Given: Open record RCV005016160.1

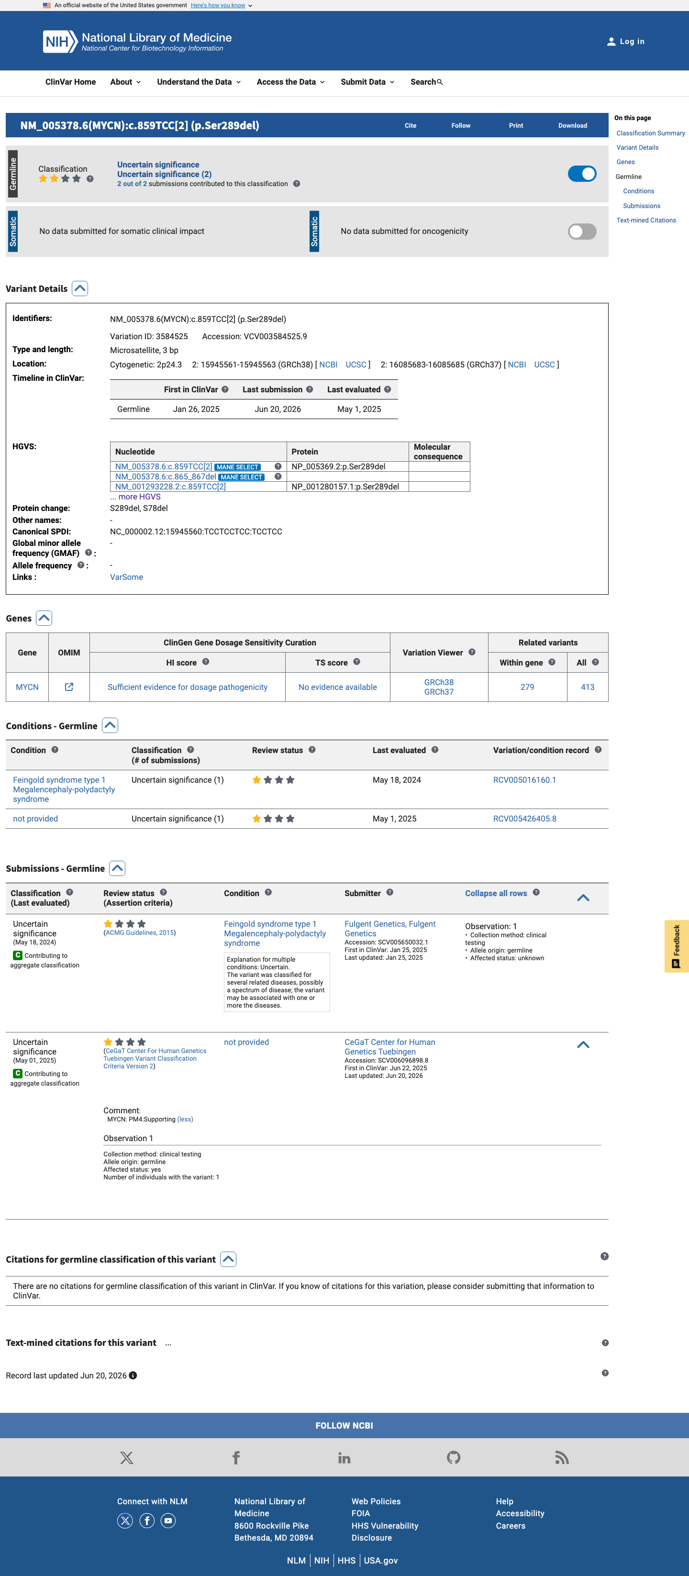Looking at the screenshot, I should tap(524, 780).
